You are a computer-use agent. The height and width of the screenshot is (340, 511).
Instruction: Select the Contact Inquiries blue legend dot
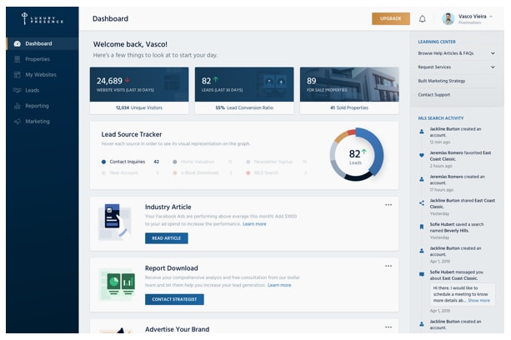coord(103,162)
